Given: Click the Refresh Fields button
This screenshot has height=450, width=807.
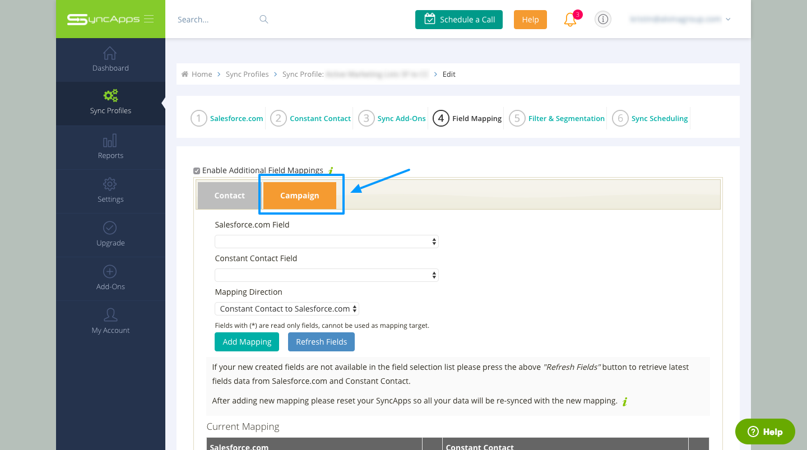Looking at the screenshot, I should tap(322, 342).
